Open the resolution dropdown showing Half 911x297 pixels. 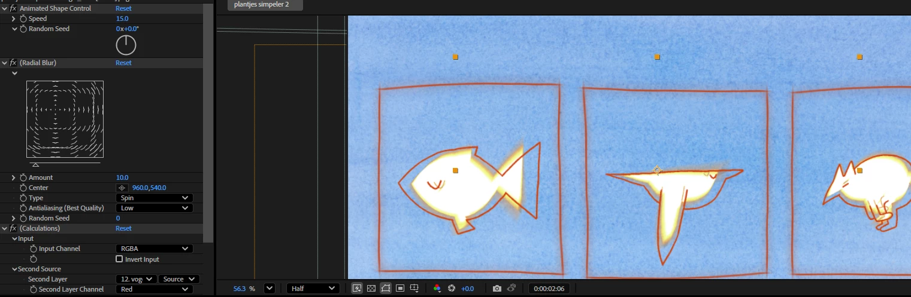[313, 288]
